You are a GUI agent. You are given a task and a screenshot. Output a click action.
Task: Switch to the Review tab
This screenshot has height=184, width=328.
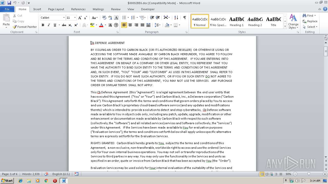click(116, 9)
